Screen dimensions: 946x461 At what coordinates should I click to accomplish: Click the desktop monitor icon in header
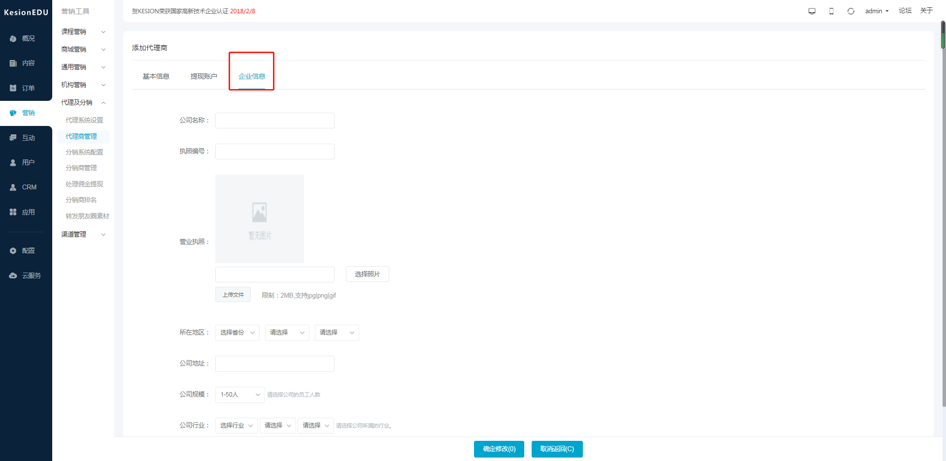click(x=812, y=11)
